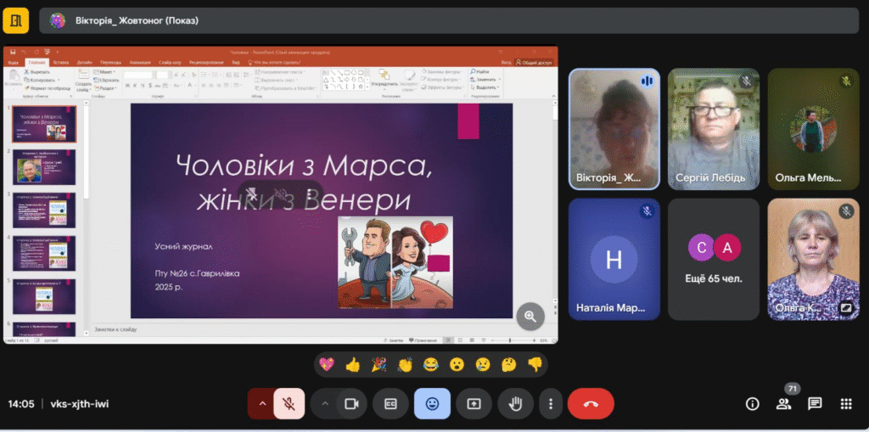Open meeting details info icon
869x432 pixels.
pyautogui.click(x=752, y=404)
